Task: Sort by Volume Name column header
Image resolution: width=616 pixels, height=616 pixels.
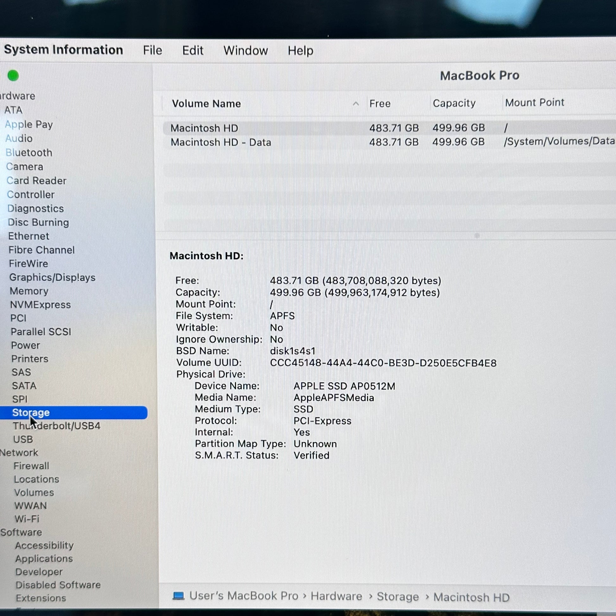Action: coord(206,104)
